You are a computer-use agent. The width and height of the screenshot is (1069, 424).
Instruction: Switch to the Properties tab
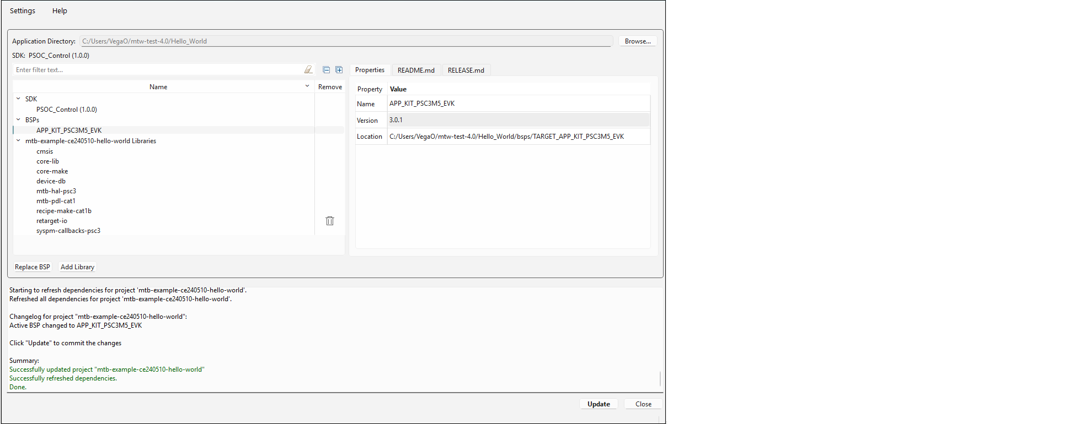coord(370,70)
